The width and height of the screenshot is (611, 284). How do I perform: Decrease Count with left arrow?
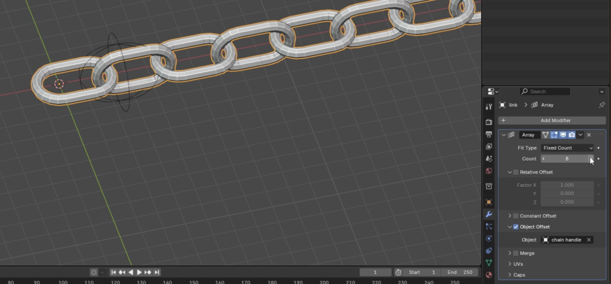(544, 159)
